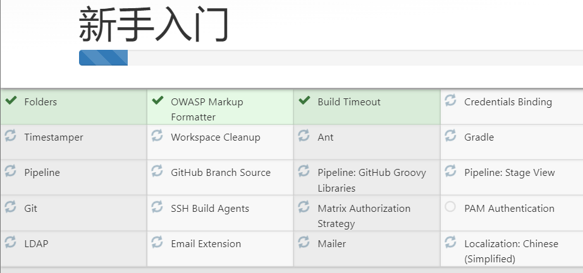Image resolution: width=583 pixels, height=273 pixels.
Task: Select the Workspace Cleanup text
Action: [x=216, y=137]
